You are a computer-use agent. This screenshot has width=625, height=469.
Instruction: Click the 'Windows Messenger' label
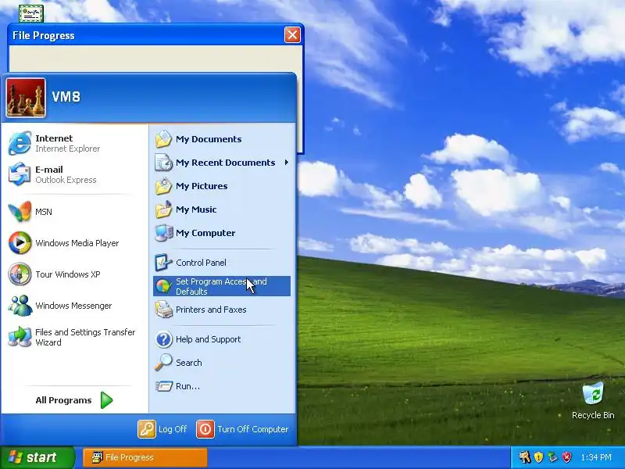[x=73, y=306]
